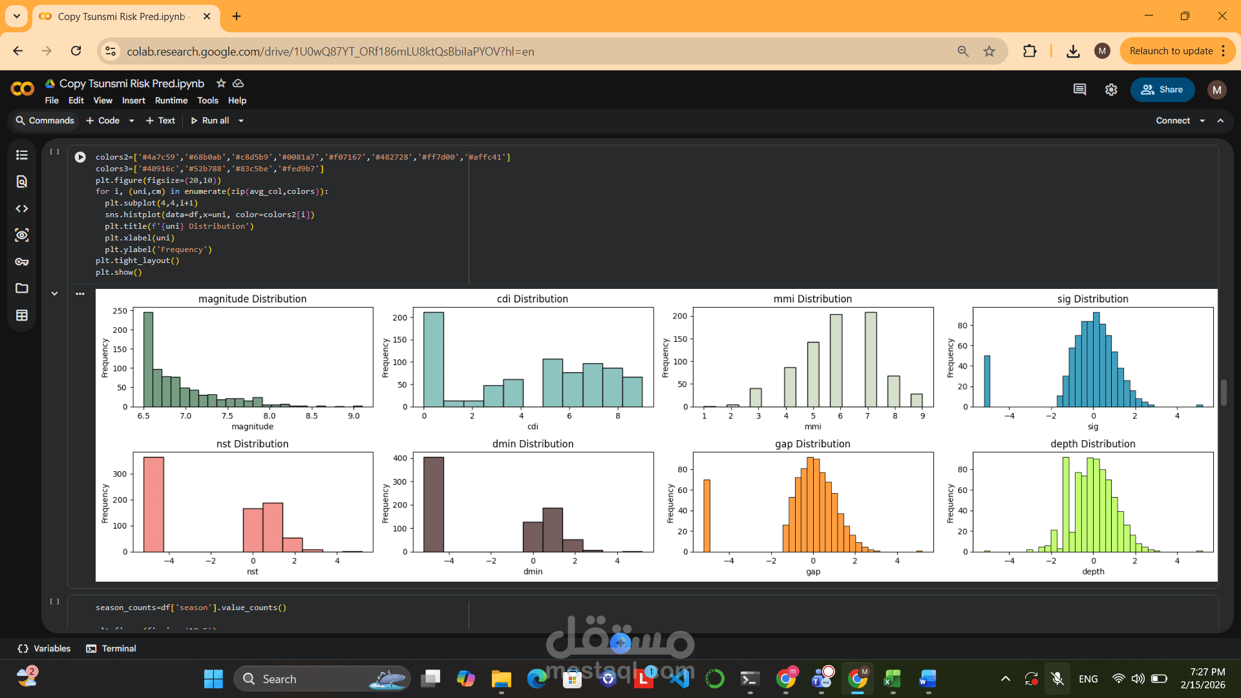Open the Files folder sidebar icon
Viewport: 1241px width, 698px height.
tap(22, 288)
